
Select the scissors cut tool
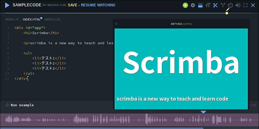[x=215, y=5]
